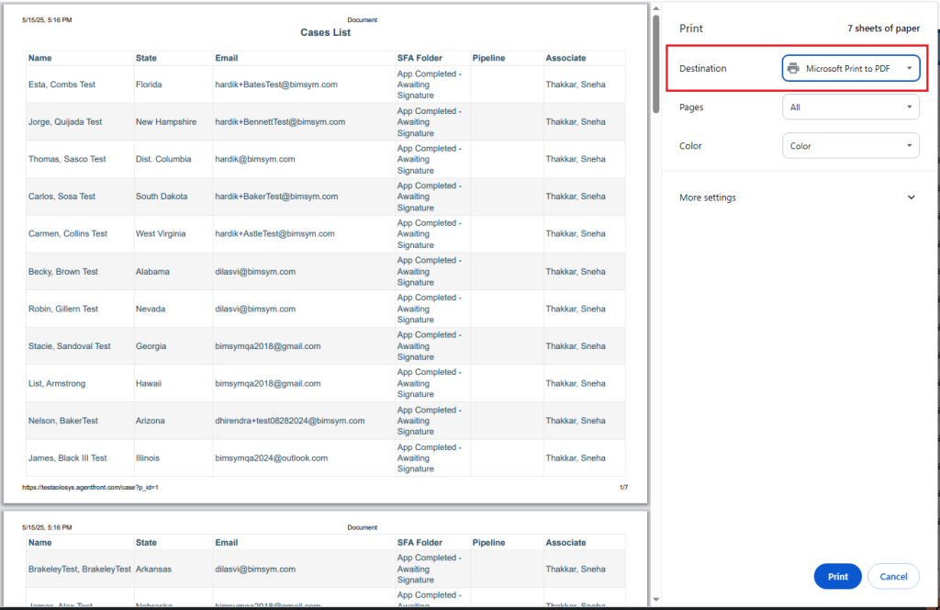The width and height of the screenshot is (940, 610).
Task: Click the Name column header on page one
Action: (40, 58)
